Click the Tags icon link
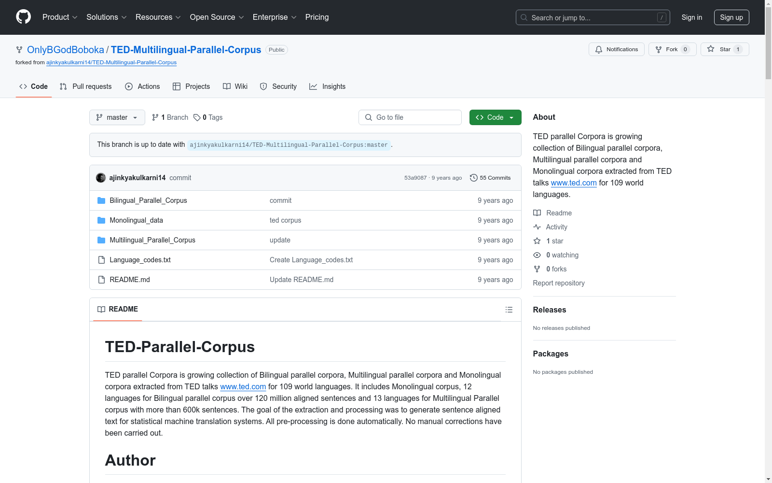This screenshot has width=772, height=483. [197, 117]
